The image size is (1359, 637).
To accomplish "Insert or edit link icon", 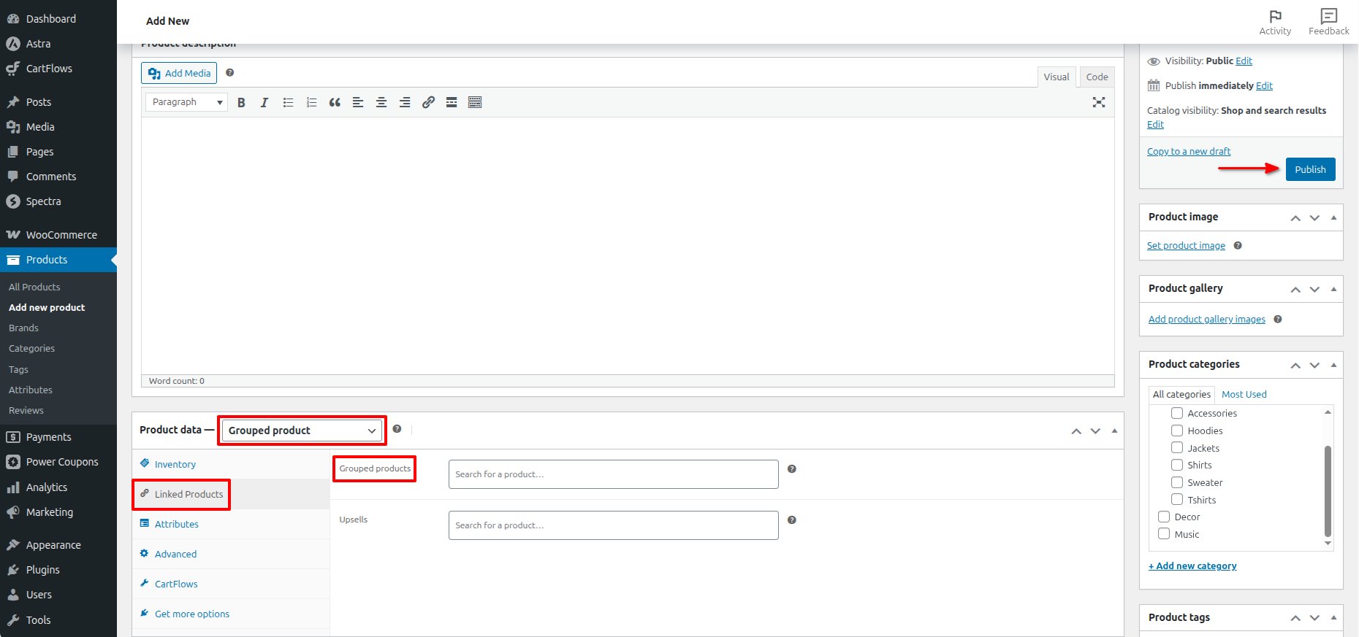I will click(428, 103).
